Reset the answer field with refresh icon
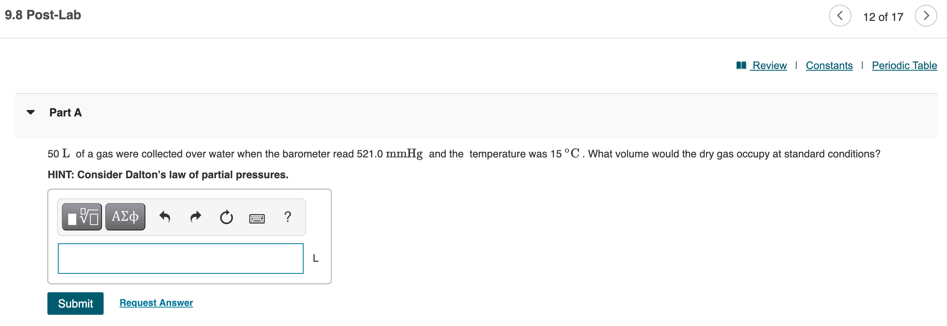This screenshot has width=947, height=326. coord(226,217)
